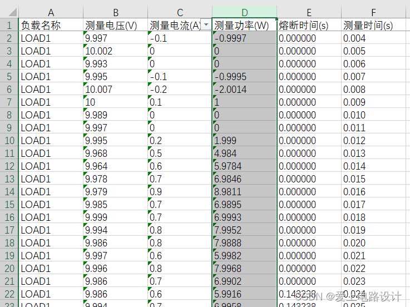Screen dimensions: 410x307
Task: Select 熔断时间 cell 0.000000 in row 21
Action: pyautogui.click(x=309, y=281)
